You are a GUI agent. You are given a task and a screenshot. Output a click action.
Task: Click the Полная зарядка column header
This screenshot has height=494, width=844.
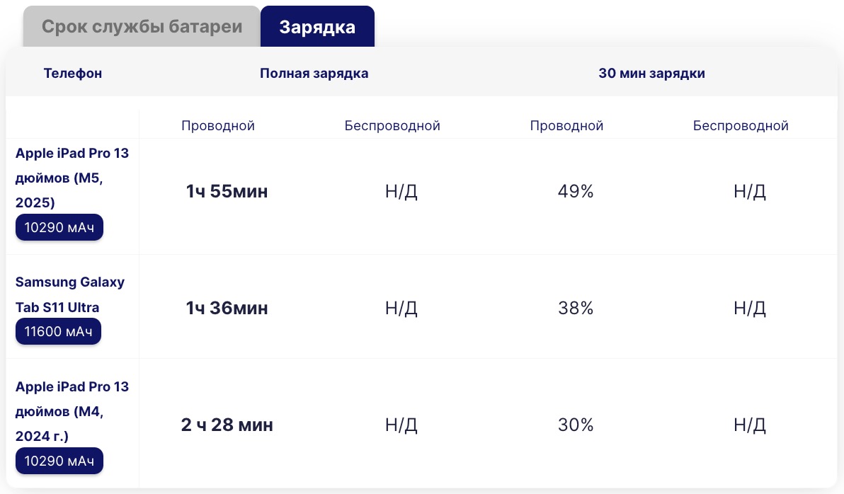[x=314, y=74]
